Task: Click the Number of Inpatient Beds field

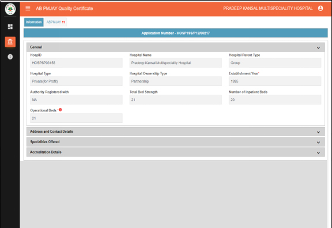Action: coord(275,100)
